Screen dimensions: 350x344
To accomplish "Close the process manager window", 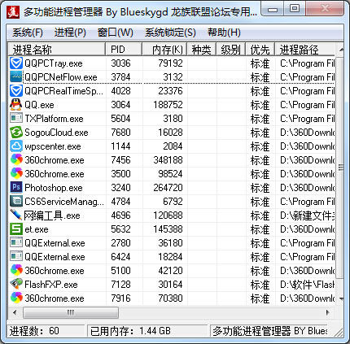I will pos(325,9).
